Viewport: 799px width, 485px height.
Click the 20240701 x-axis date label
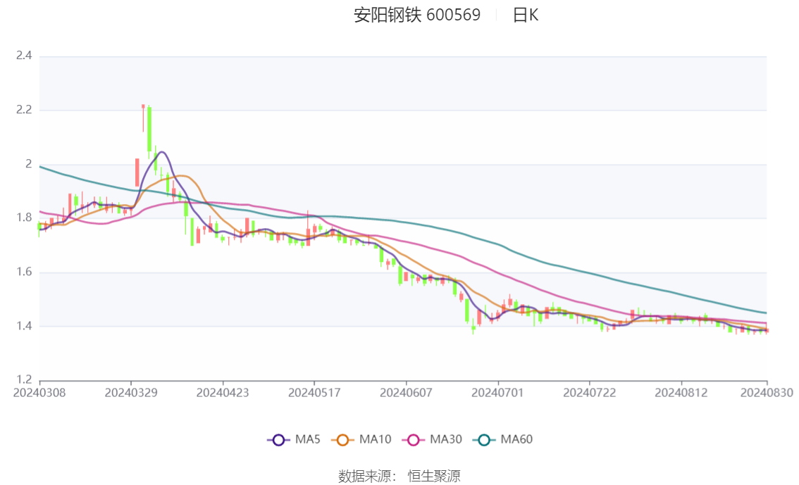tap(497, 393)
